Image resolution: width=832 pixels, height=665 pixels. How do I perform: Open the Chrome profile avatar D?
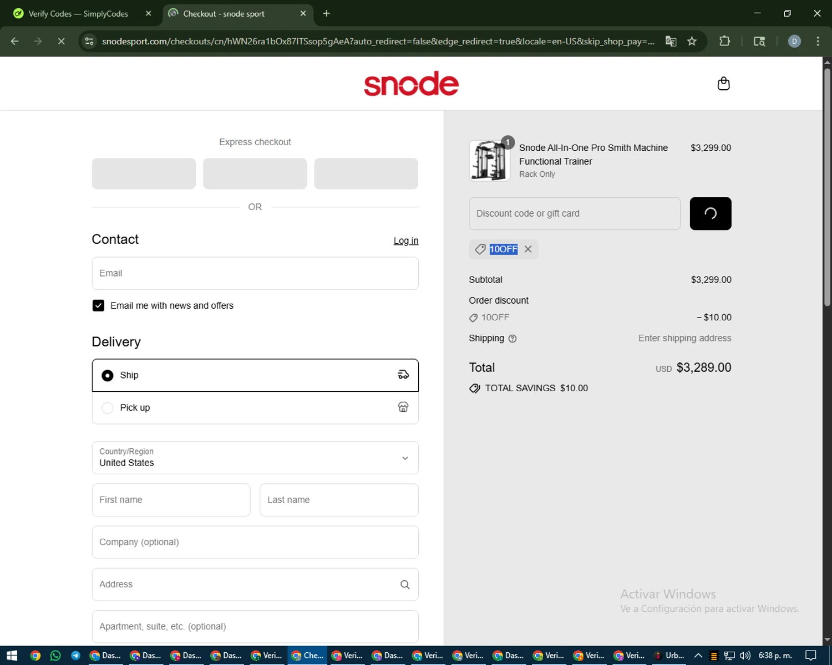click(794, 41)
